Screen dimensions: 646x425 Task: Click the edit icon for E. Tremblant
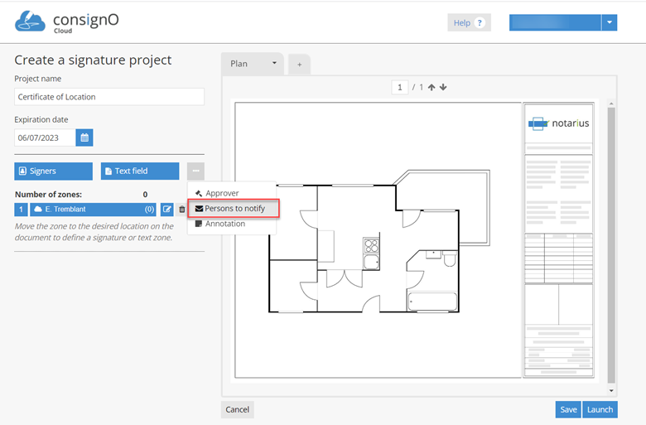coord(166,210)
